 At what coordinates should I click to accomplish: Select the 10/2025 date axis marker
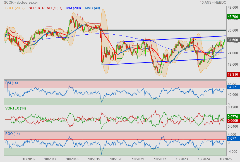[x=225, y=159]
